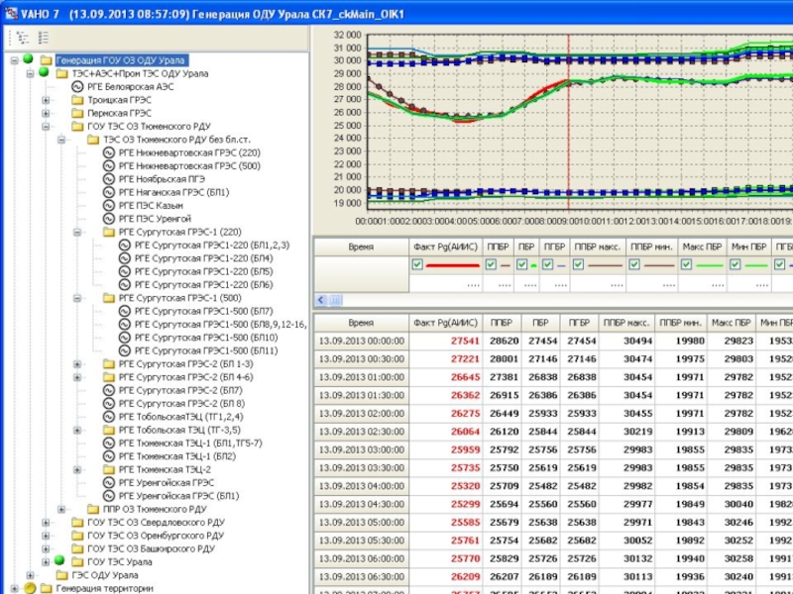The height and width of the screenshot is (594, 793).
Task: Click the list view toolbar icon
Action: [44, 38]
